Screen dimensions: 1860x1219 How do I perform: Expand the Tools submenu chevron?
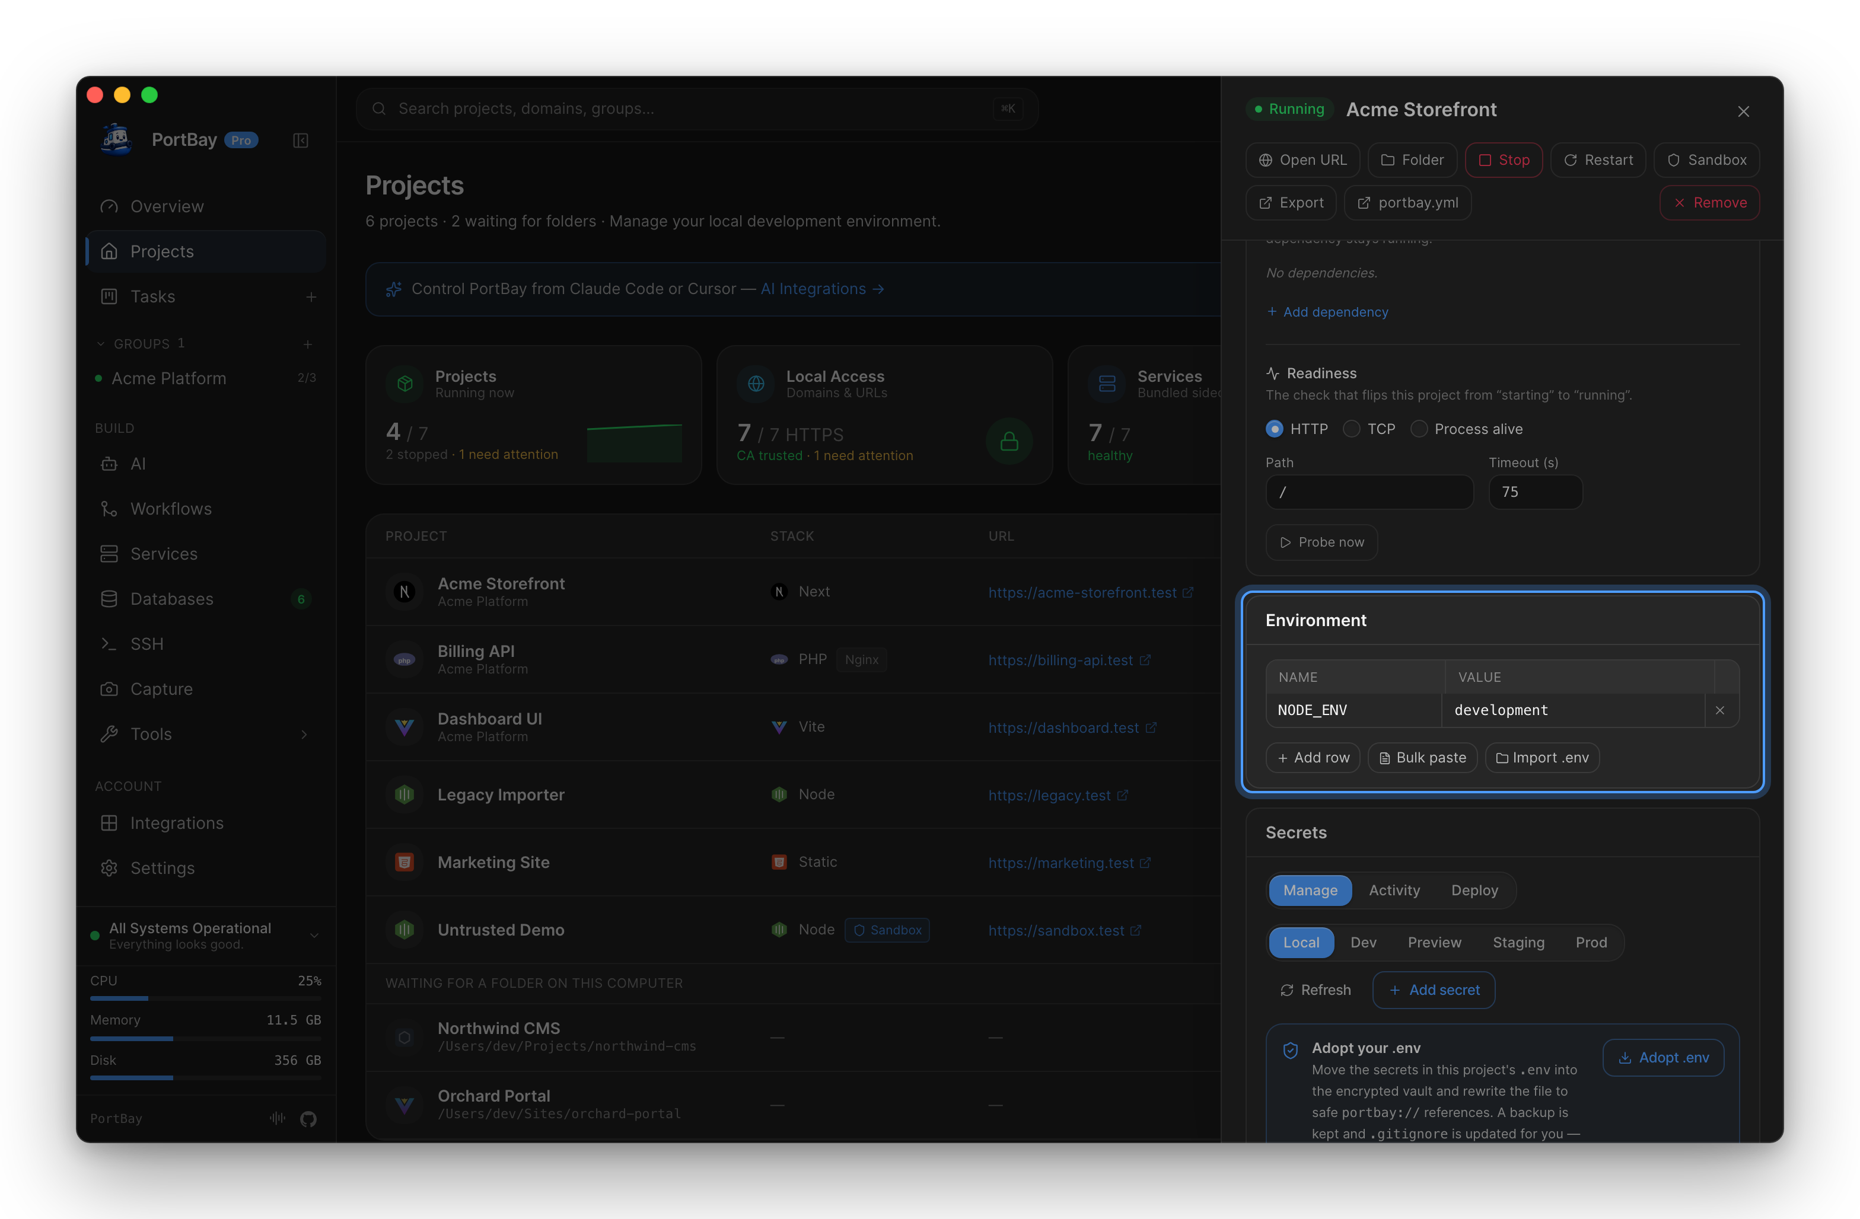coord(304,734)
